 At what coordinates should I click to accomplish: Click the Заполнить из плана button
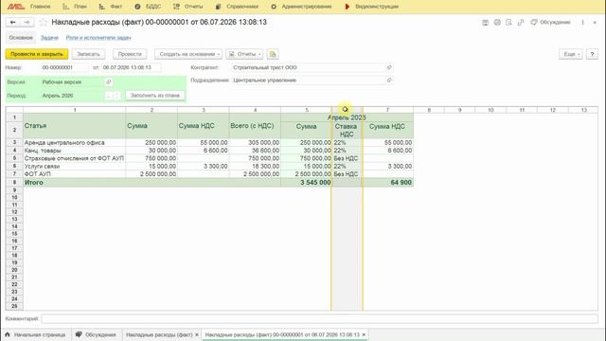[155, 95]
